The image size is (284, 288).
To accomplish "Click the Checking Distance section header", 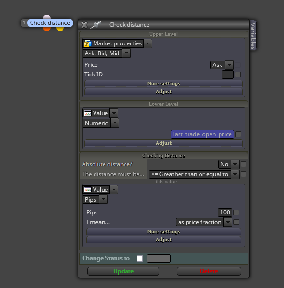I will coord(163,156).
